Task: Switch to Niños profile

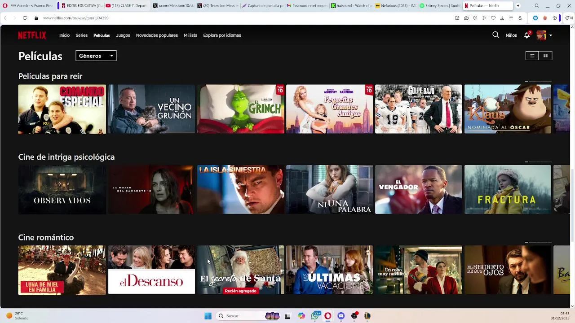Action: click(511, 35)
